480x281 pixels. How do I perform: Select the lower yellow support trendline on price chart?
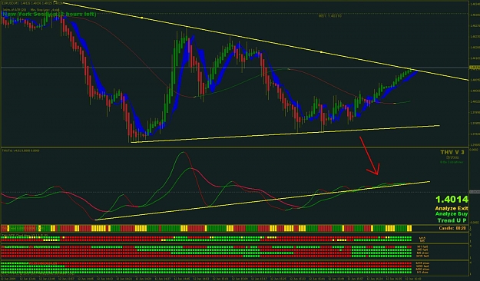(x=285, y=134)
